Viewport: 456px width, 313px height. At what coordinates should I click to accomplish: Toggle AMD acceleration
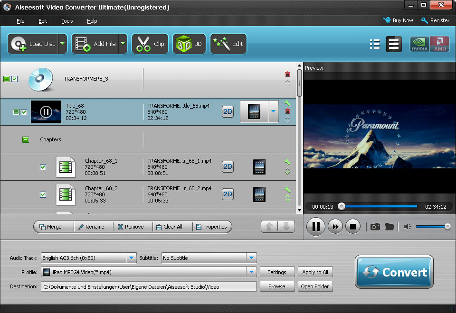coord(439,44)
